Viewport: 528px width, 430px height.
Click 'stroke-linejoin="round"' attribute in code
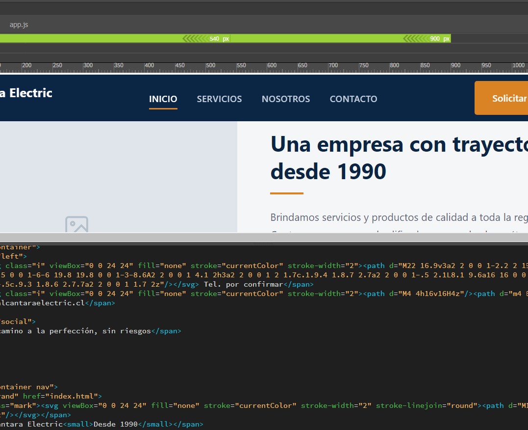pos(427,405)
